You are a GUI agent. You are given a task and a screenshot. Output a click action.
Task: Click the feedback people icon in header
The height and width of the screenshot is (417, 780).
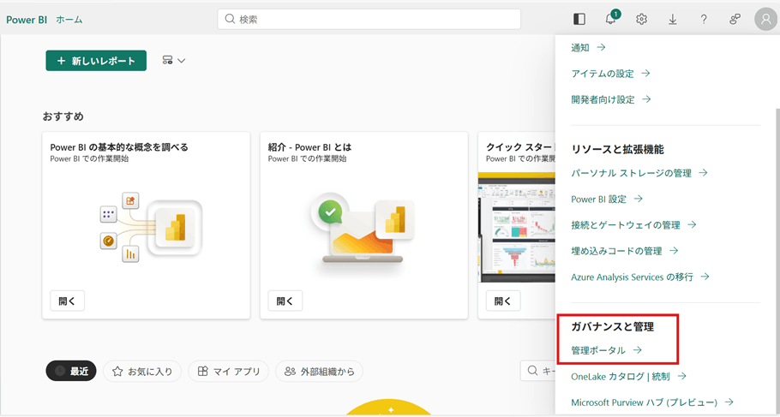click(735, 19)
